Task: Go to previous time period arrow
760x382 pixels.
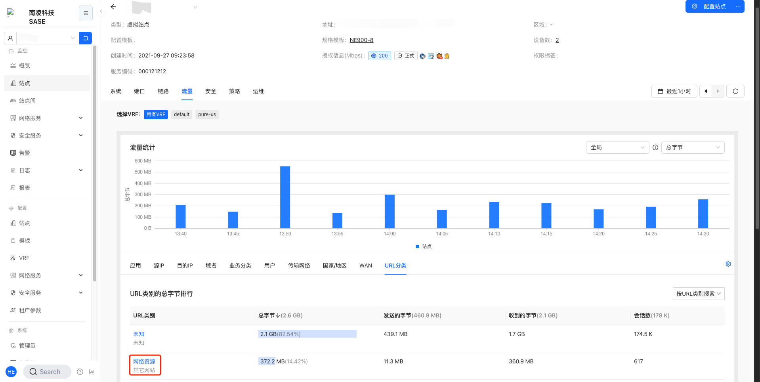Action: coord(706,91)
